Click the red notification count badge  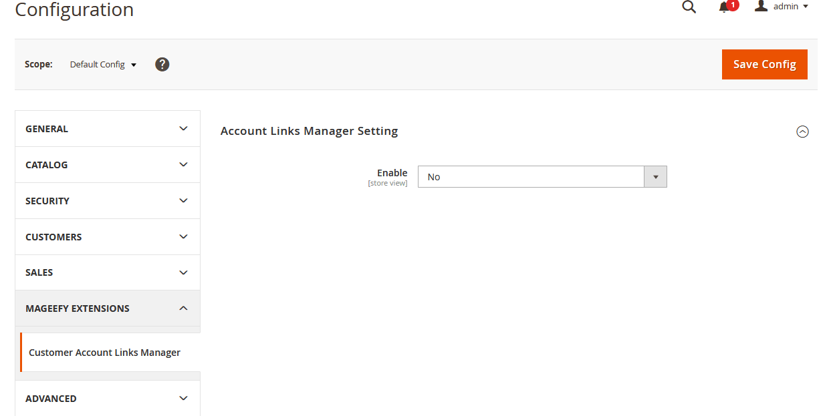point(733,5)
